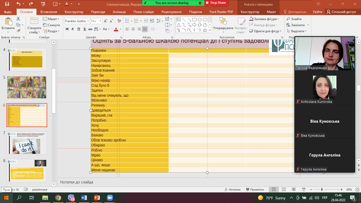Clear all formatting with the eraser icon
This screenshot has width=361, height=203.
coord(119,21)
